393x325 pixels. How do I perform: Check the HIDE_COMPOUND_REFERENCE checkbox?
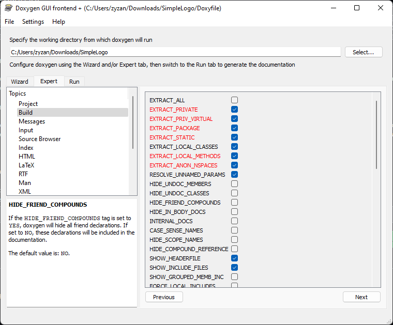pos(235,249)
